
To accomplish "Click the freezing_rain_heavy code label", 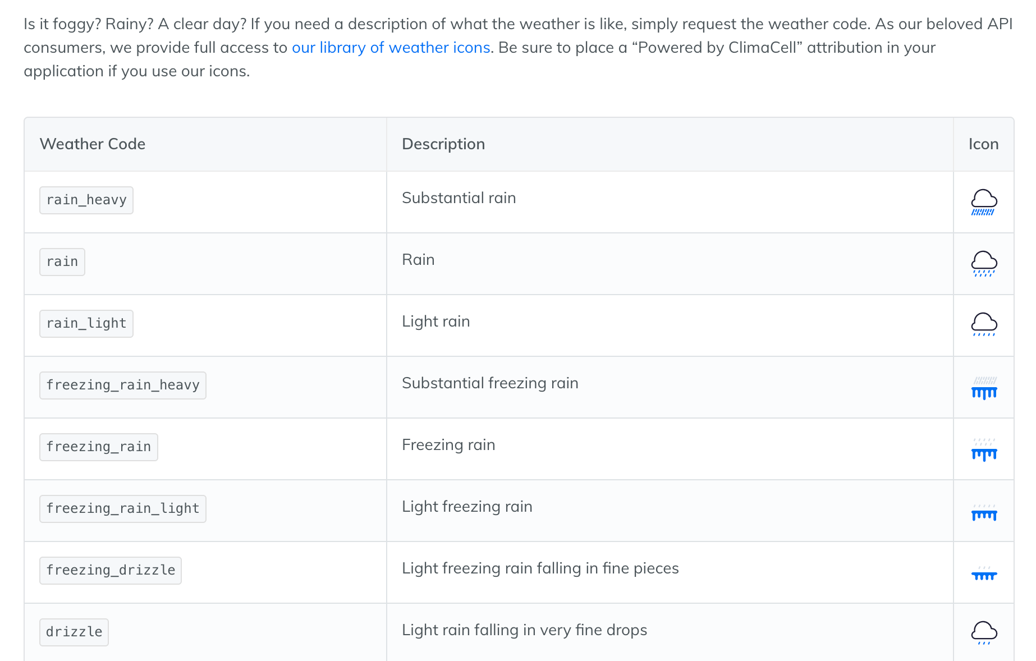I will pos(123,385).
